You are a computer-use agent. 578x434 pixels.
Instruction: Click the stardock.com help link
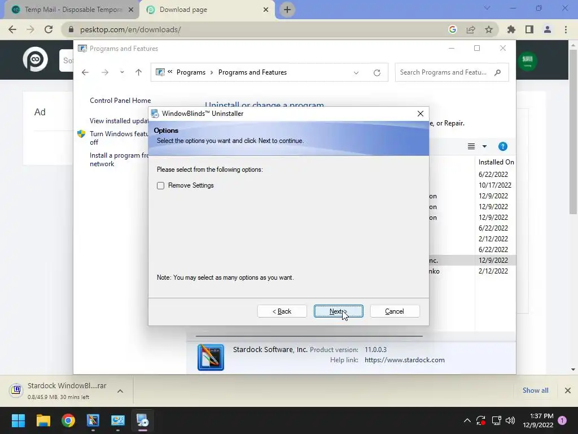404,360
